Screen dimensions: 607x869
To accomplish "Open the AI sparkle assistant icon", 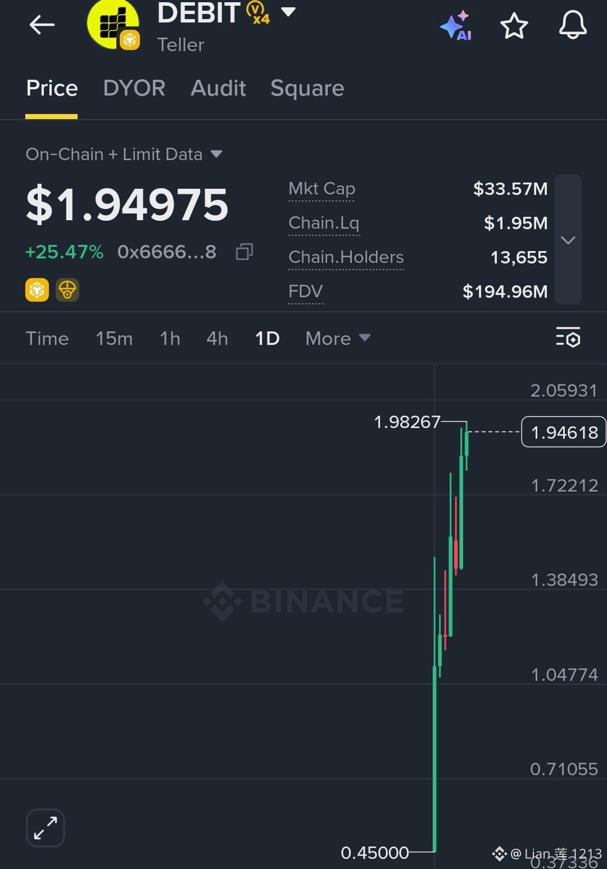I will (x=456, y=25).
